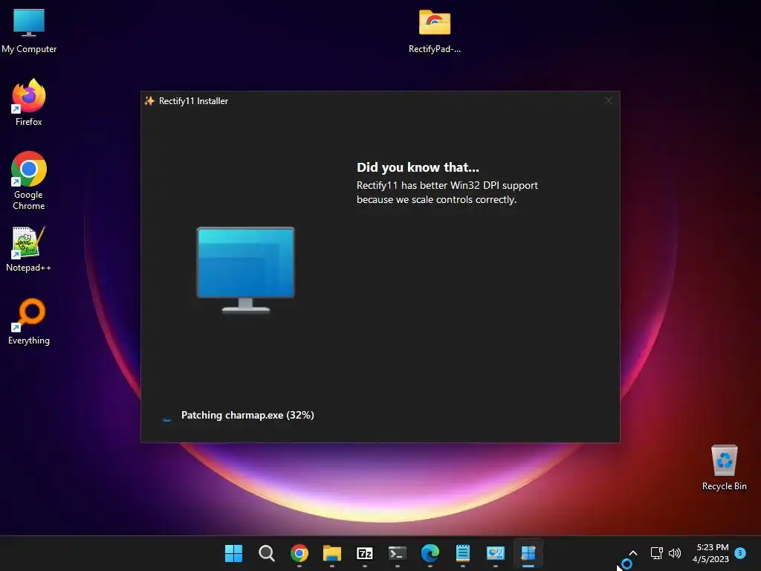This screenshot has width=761, height=571.
Task: Open taskbar Search
Action: [267, 553]
